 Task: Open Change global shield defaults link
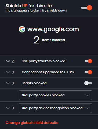pyautogui.click(x=32, y=123)
